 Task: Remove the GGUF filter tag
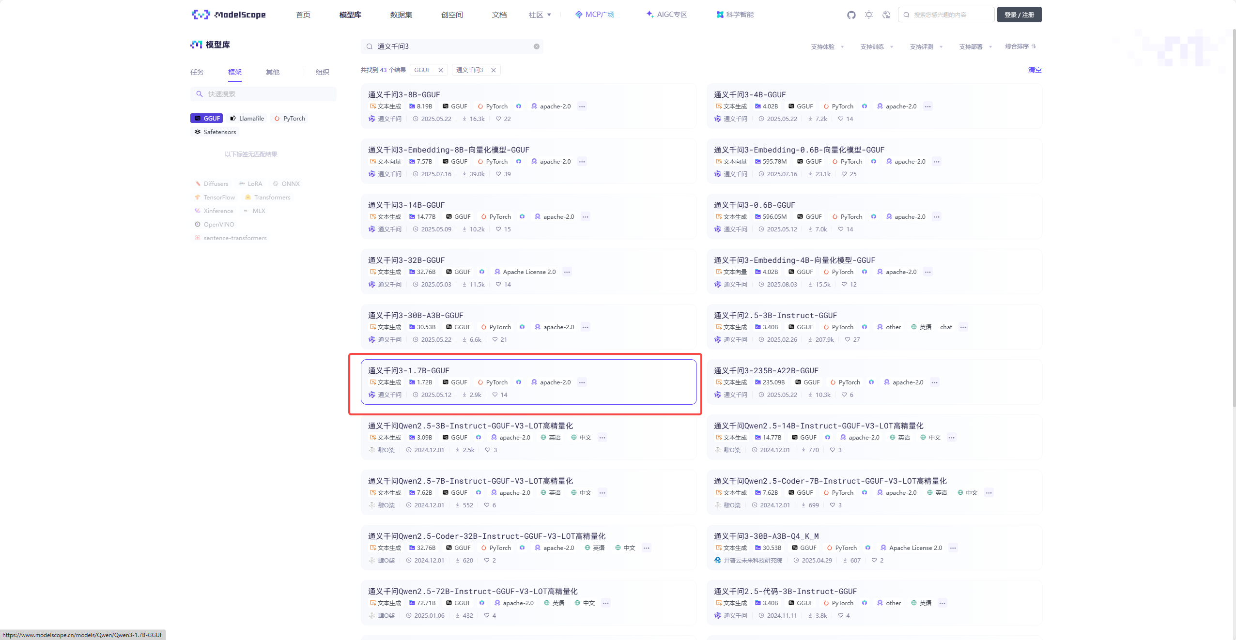coord(441,70)
